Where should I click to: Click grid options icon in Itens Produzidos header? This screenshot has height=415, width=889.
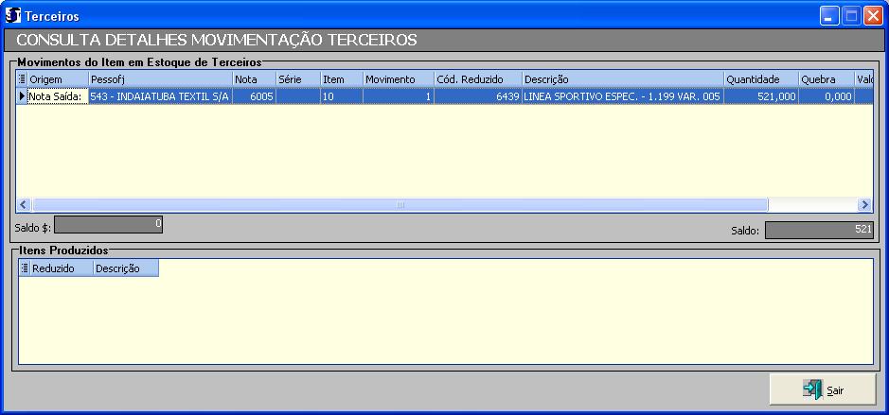pyautogui.click(x=25, y=268)
